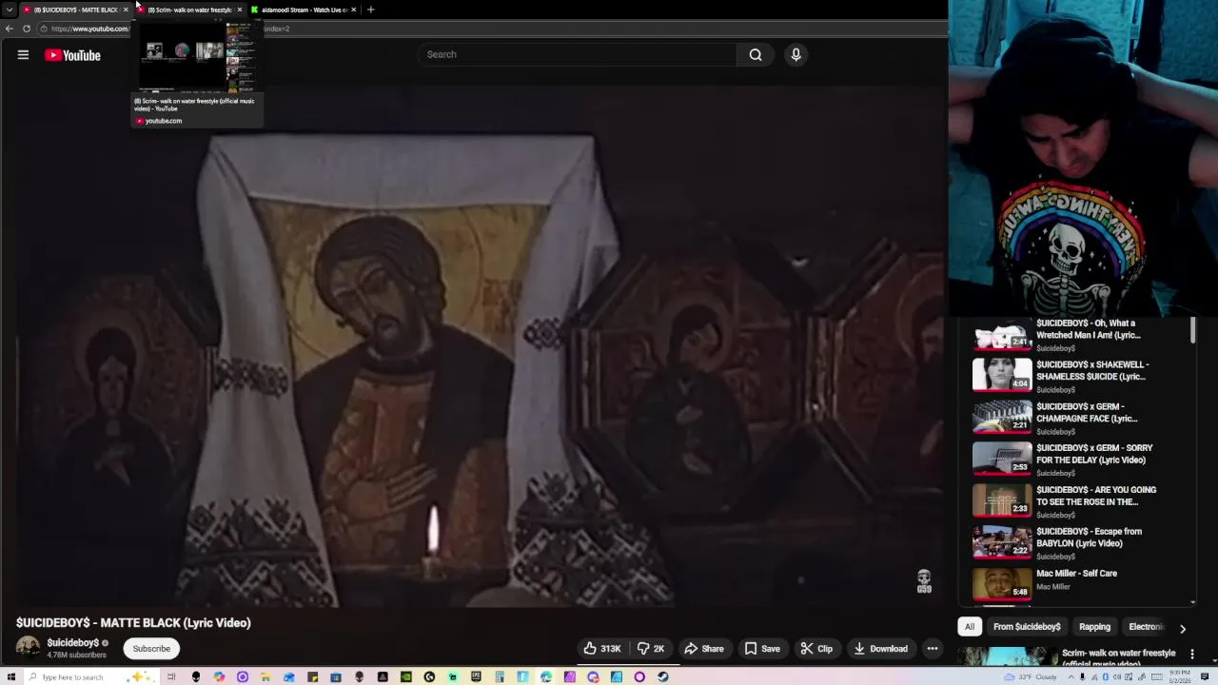This screenshot has height=685, width=1218.
Task: Open the Windows notification center
Action: click(x=1205, y=677)
